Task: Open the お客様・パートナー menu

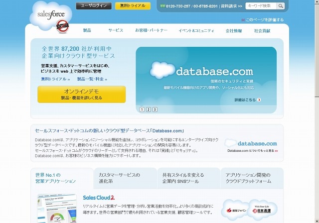Action: click(x=152, y=30)
